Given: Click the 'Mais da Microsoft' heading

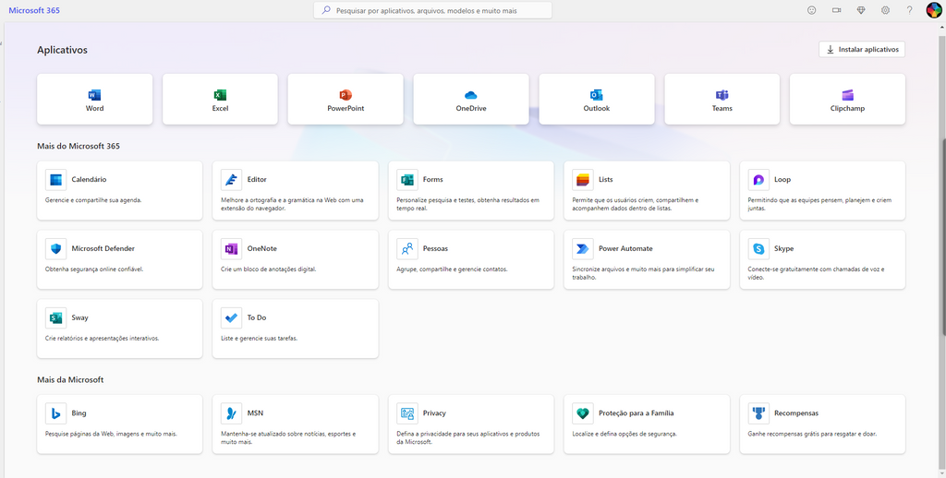Looking at the screenshot, I should 70,380.
